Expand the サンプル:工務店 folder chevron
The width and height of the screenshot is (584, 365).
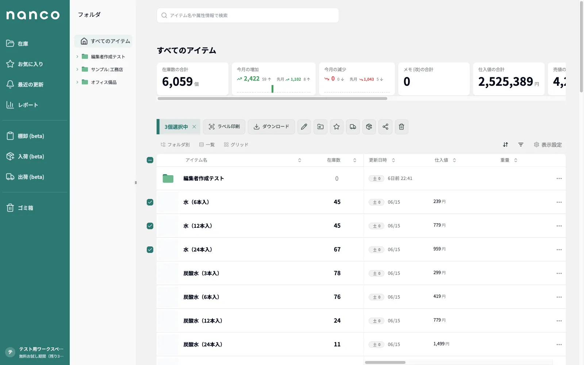pyautogui.click(x=77, y=69)
